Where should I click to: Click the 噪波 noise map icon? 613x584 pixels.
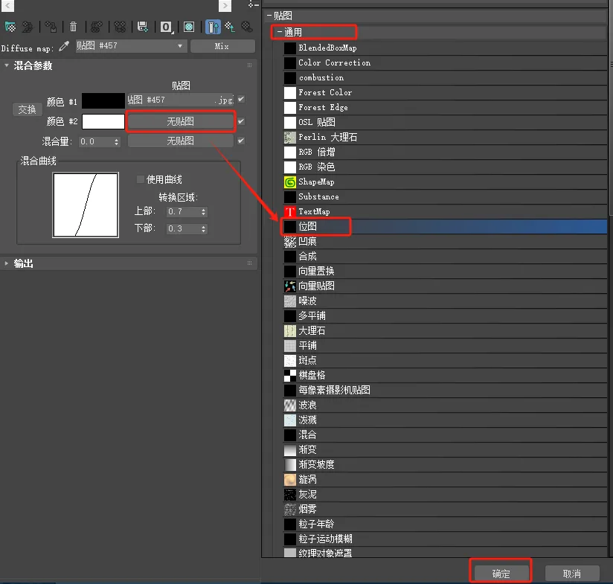289,301
